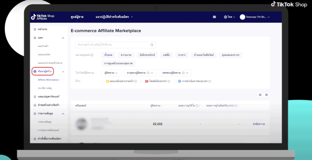The image size is (312, 160).
Task: Click the หน้าแรก sidebar label
Action: click(x=42, y=29)
